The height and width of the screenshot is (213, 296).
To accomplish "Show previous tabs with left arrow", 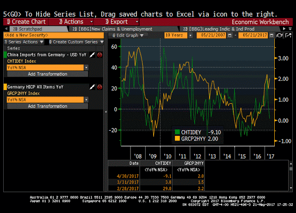I will point(6,29).
